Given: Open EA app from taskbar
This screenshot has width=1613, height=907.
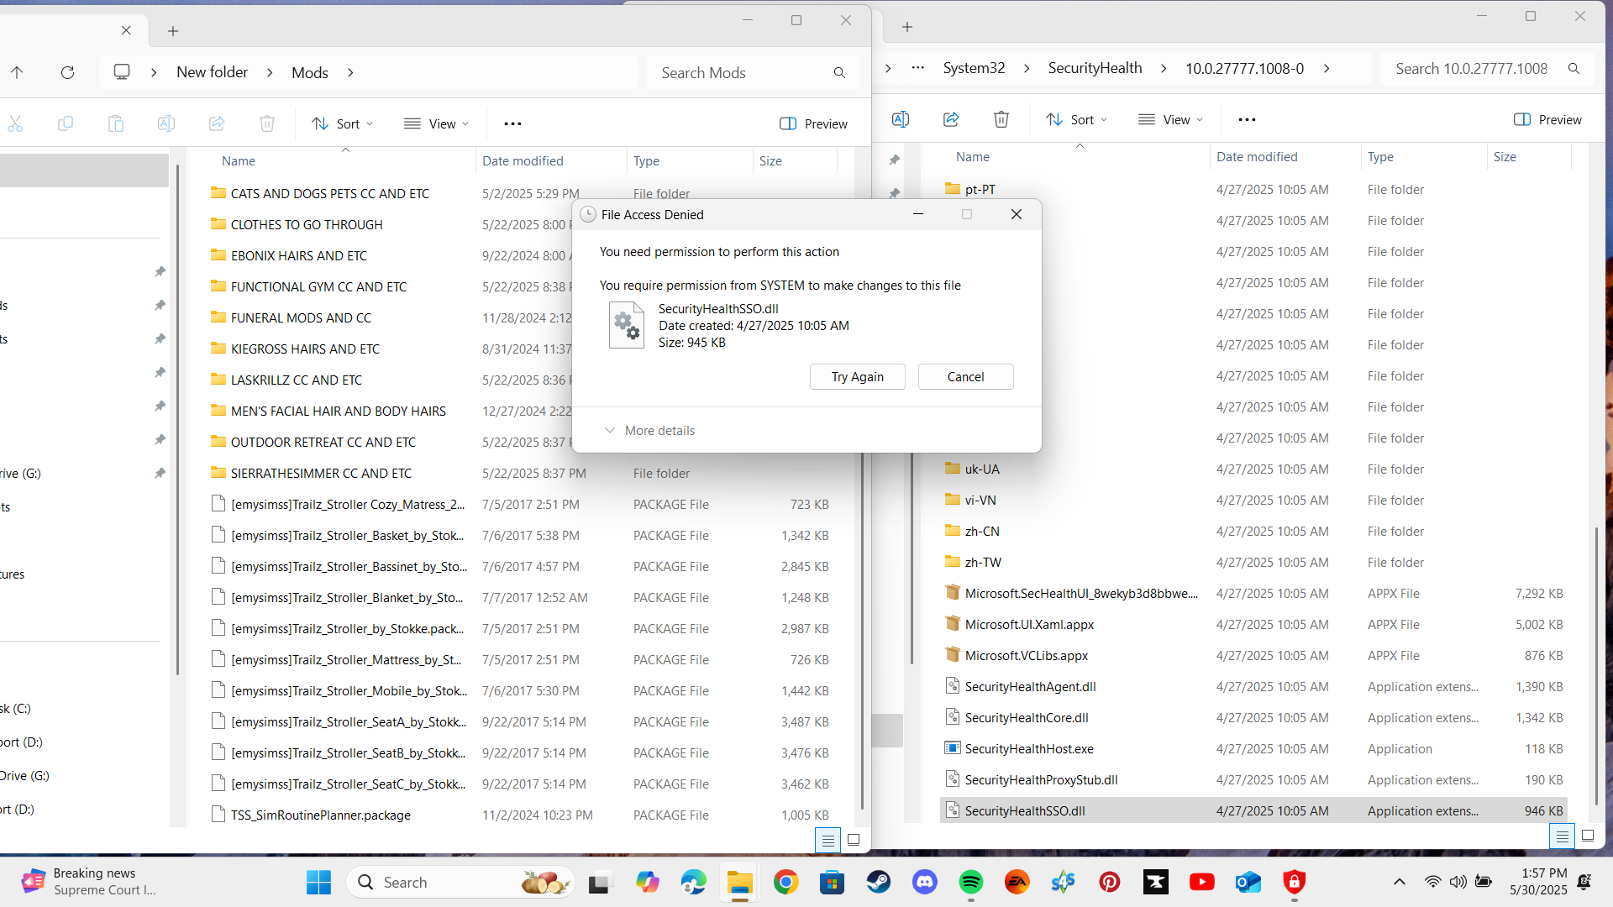Looking at the screenshot, I should [1017, 882].
